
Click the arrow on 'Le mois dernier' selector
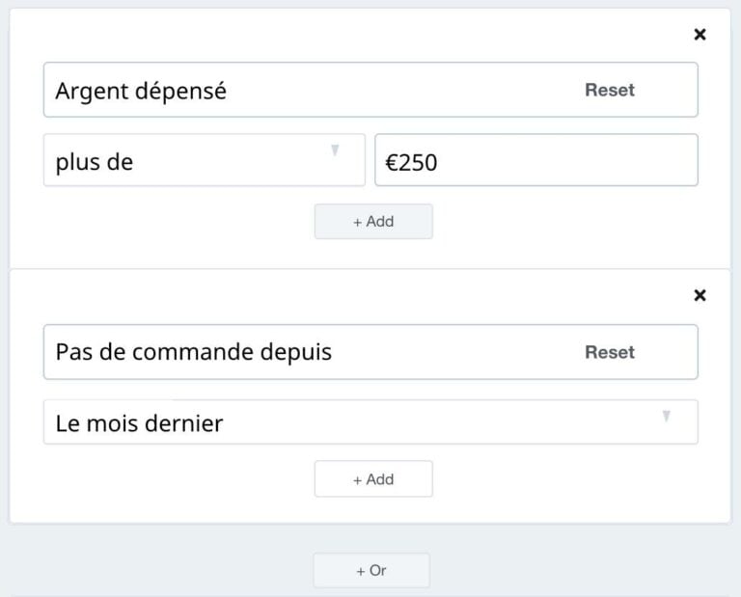tap(667, 416)
